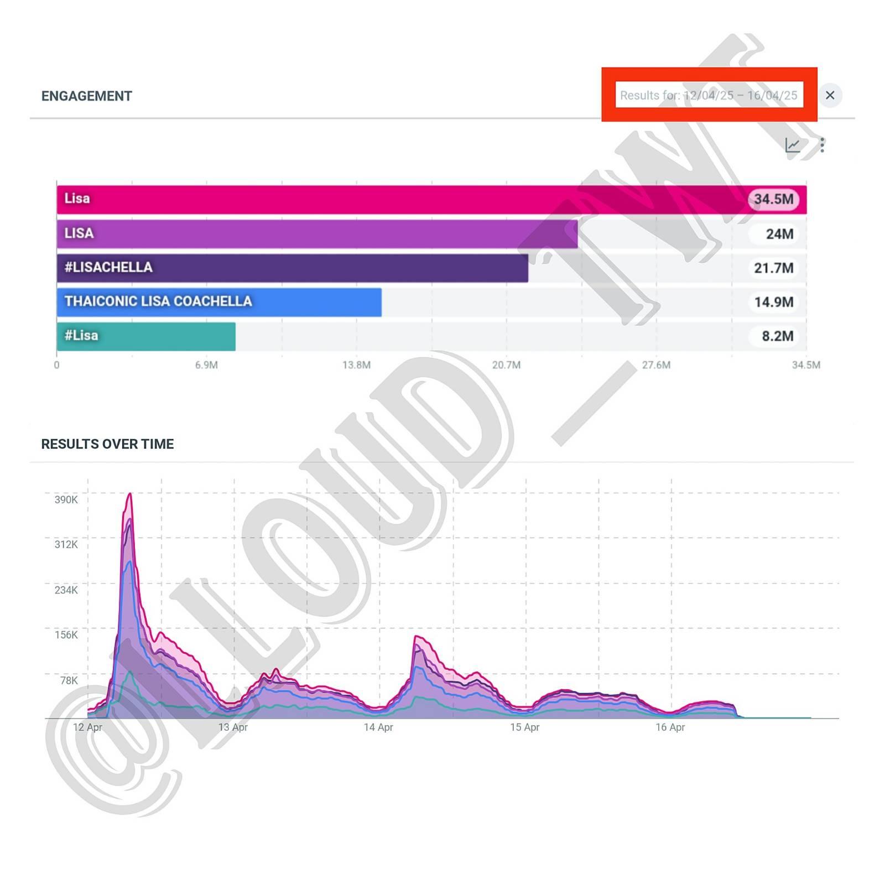Click the 21.7M value label
The height and width of the screenshot is (885, 885).
774,268
